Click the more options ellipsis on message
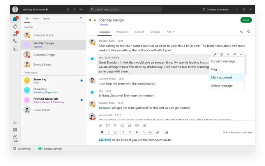 tap(241, 54)
